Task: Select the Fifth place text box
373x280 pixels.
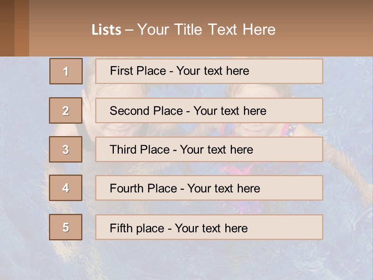Action: coord(209,227)
